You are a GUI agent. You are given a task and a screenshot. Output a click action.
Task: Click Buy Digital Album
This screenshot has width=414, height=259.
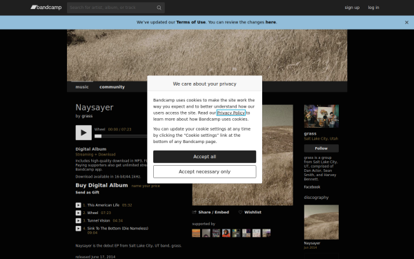[101, 185]
